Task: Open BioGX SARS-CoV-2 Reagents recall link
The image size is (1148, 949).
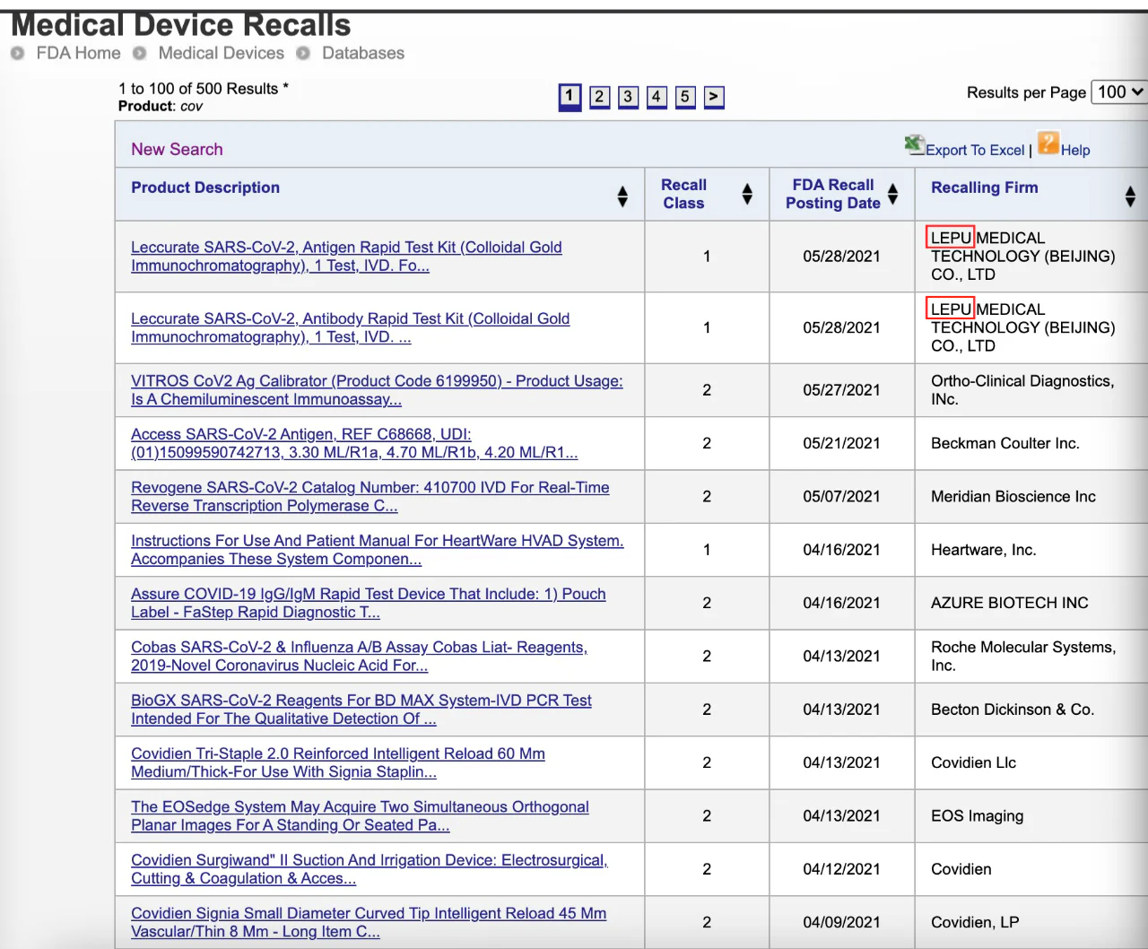Action: (361, 710)
